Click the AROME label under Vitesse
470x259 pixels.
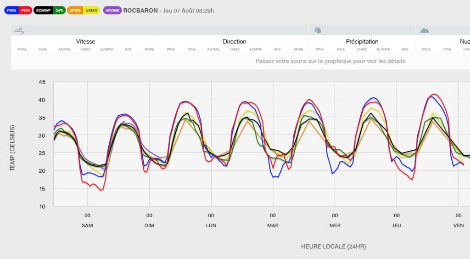tap(64, 49)
